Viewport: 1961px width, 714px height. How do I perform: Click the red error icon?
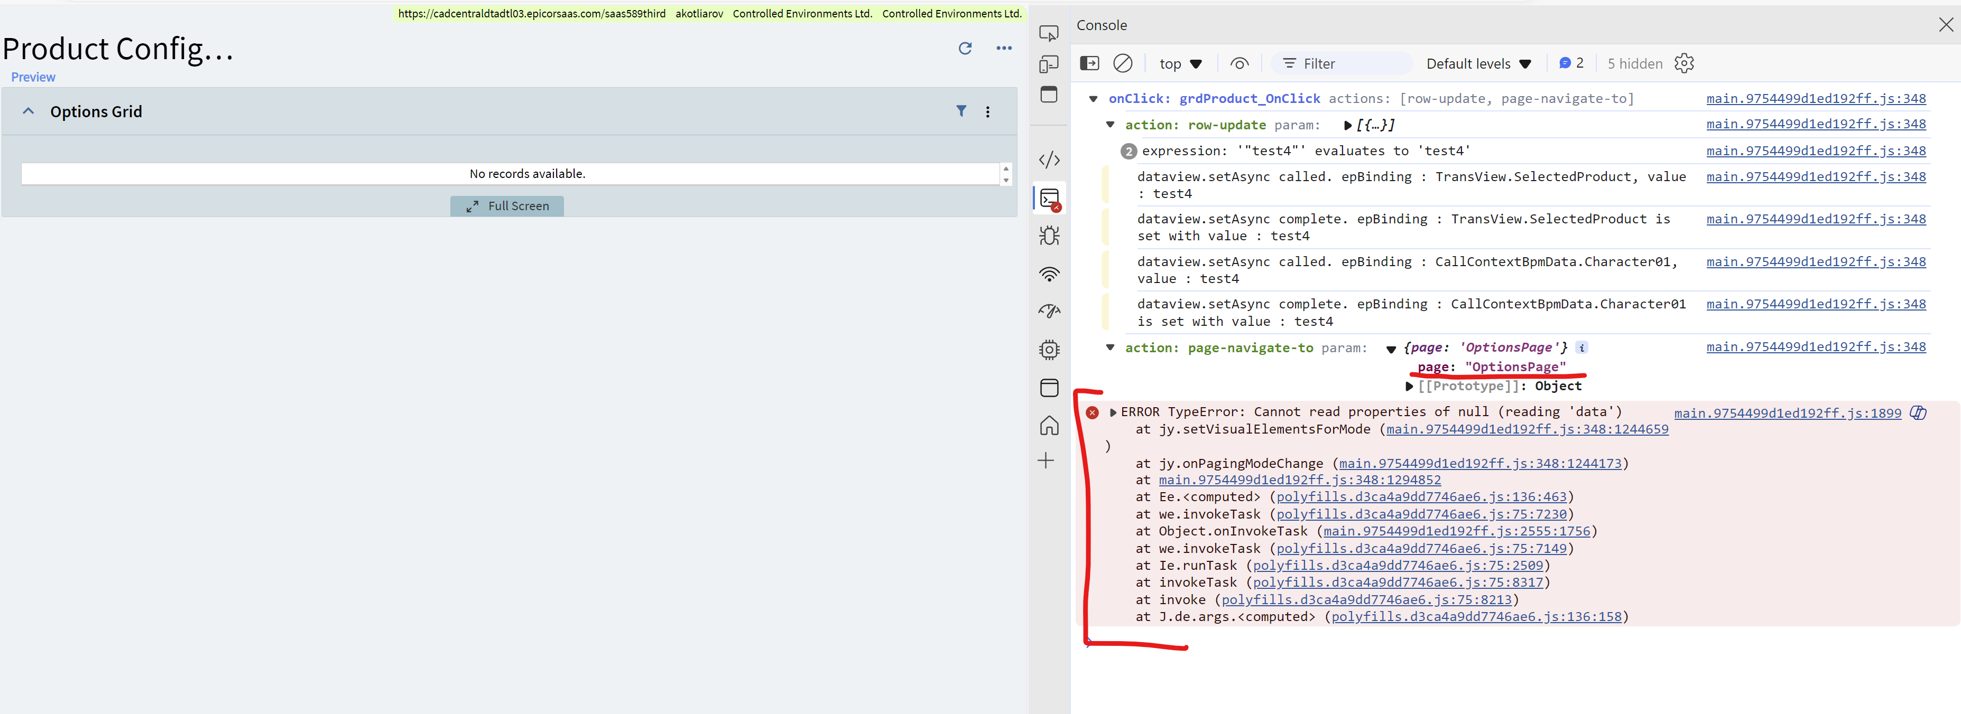pos(1093,413)
